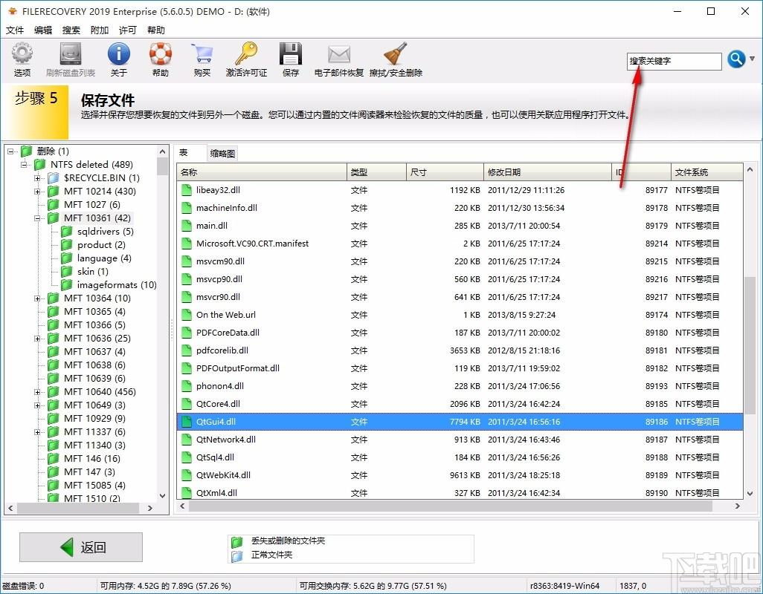This screenshot has width=763, height=594.
Task: Select the QtNetwork4.dll file
Action: (226, 440)
